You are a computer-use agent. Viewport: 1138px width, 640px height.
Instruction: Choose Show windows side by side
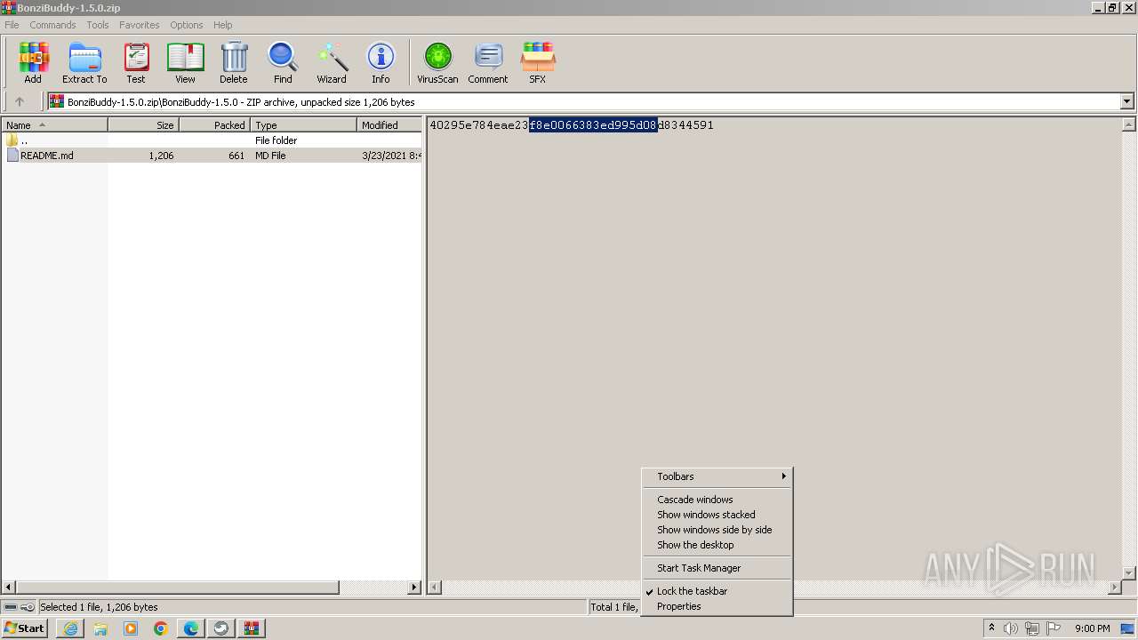[x=717, y=530]
